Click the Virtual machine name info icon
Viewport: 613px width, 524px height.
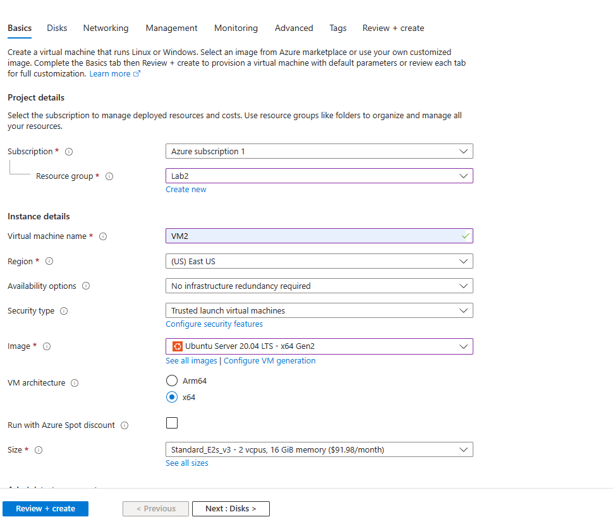coord(103,236)
